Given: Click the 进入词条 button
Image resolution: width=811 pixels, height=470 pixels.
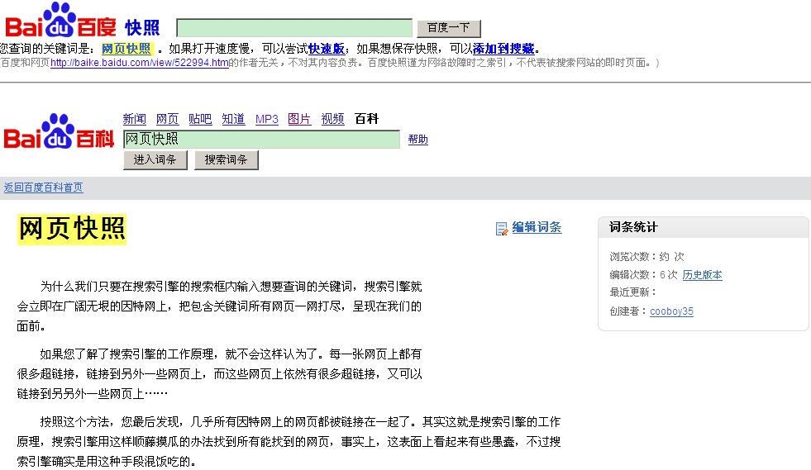Looking at the screenshot, I should (155, 160).
